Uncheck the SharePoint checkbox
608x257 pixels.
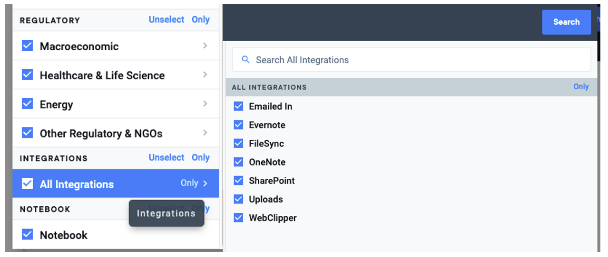(x=238, y=181)
